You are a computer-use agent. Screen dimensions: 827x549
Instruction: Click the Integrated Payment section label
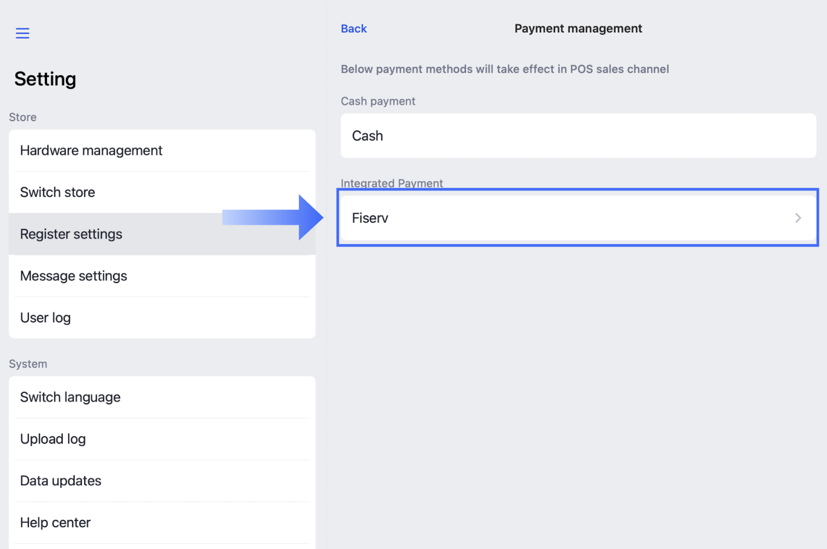pos(392,183)
